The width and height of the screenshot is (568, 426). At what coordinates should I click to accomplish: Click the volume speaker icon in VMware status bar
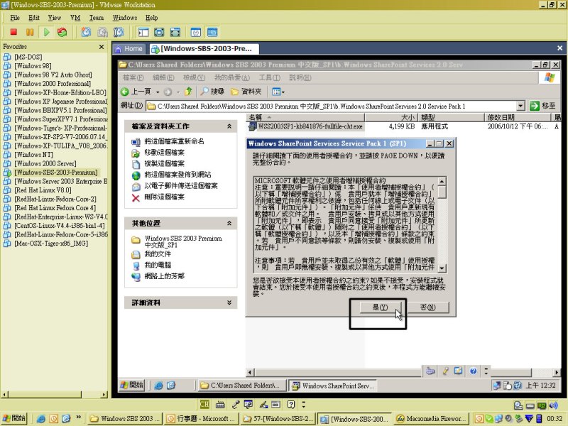(x=553, y=405)
